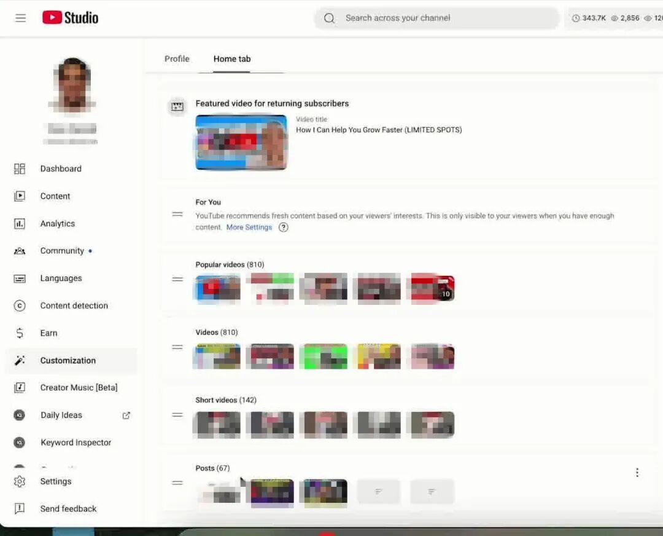Screen dimensions: 663x536
Task: Select the Home tab
Action: (232, 59)
